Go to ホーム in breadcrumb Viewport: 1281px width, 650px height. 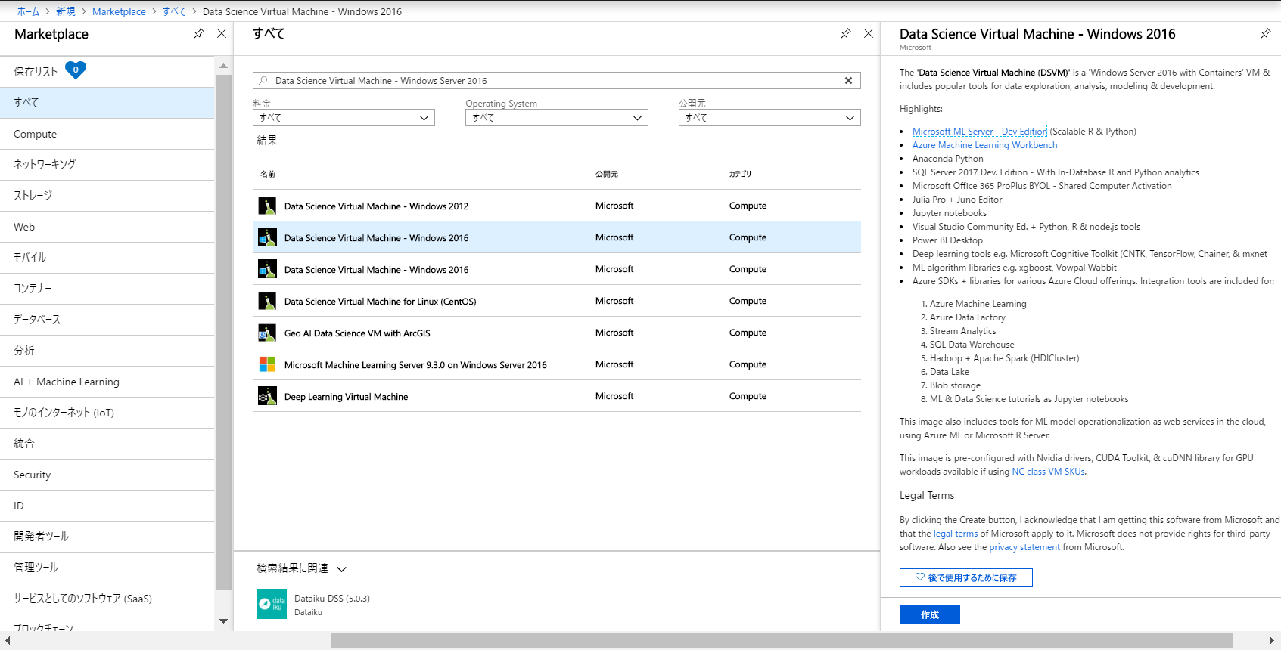click(x=28, y=11)
